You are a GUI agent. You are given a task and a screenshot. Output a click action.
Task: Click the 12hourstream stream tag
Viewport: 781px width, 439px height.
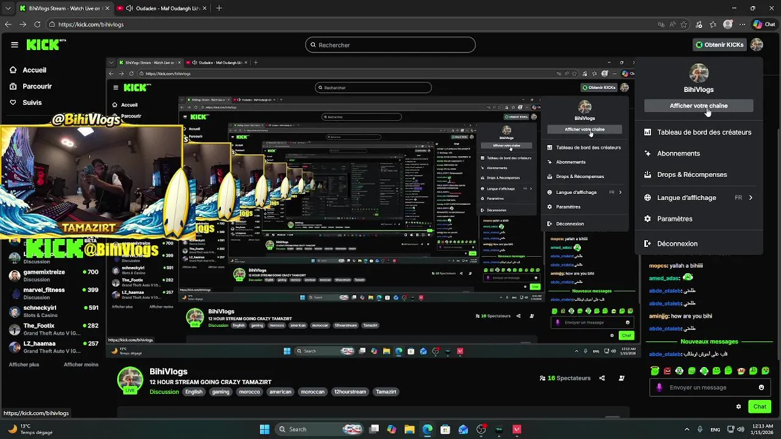pyautogui.click(x=350, y=392)
